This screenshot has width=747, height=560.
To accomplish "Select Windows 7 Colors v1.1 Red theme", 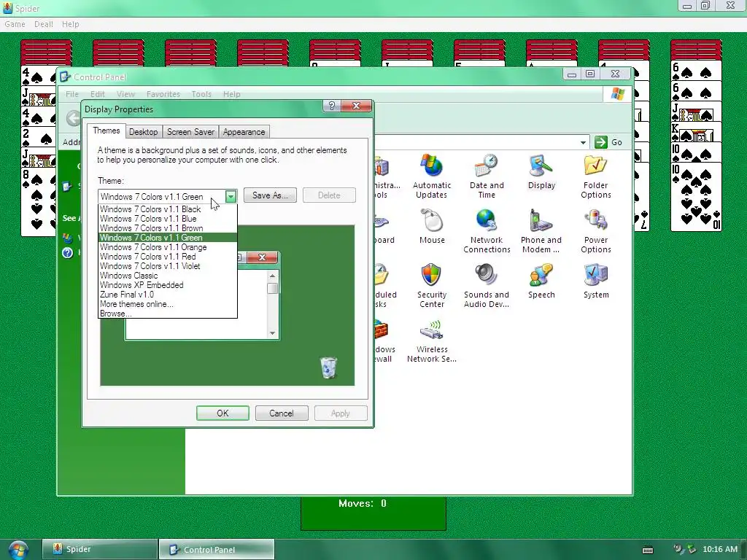I will 168,257.
